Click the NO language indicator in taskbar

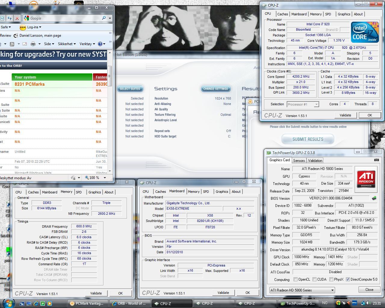pyautogui.click(x=325, y=303)
